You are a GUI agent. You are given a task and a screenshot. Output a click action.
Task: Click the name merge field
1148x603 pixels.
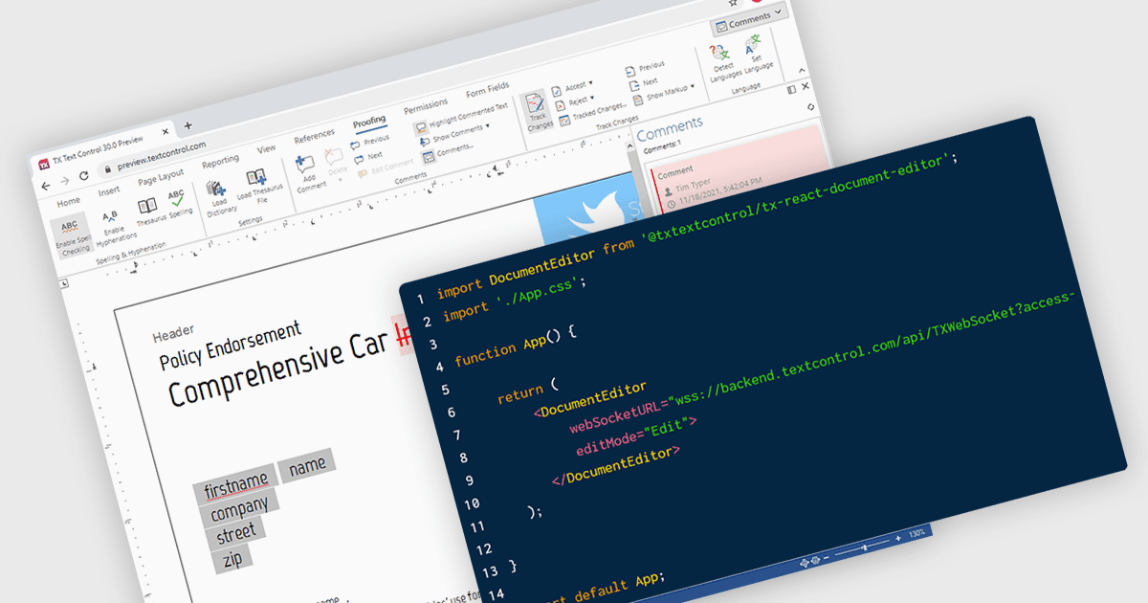(307, 464)
